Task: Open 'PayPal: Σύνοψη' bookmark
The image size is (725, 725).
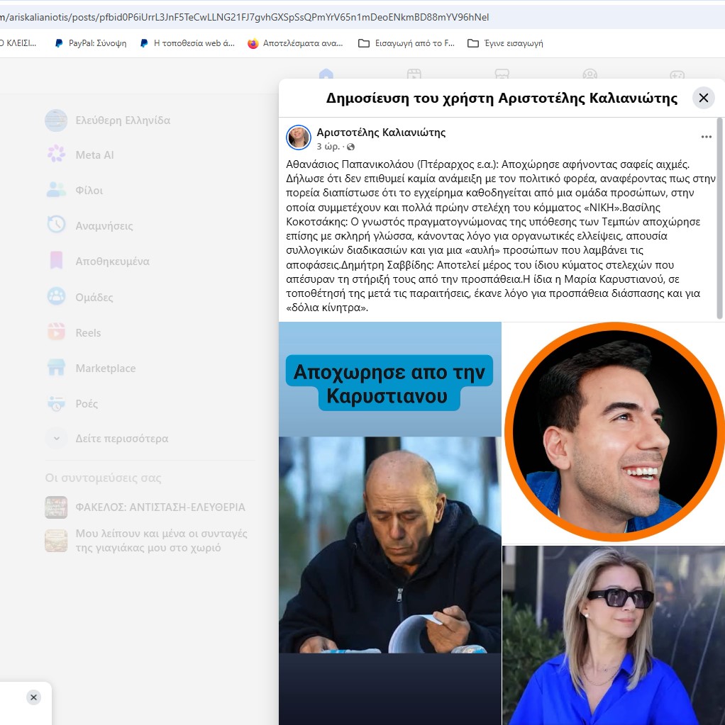Action: (x=91, y=43)
